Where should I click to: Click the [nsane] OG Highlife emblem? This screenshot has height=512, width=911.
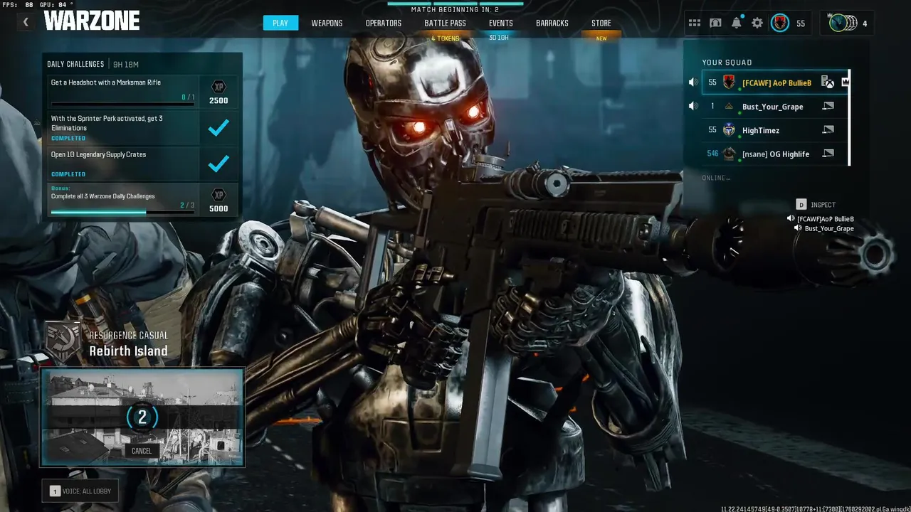(729, 153)
